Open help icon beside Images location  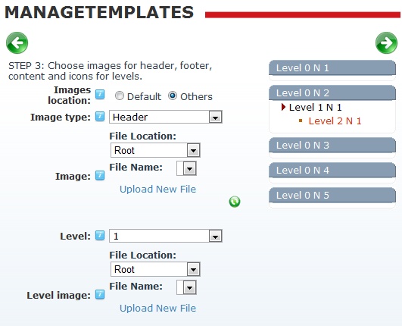[100, 94]
